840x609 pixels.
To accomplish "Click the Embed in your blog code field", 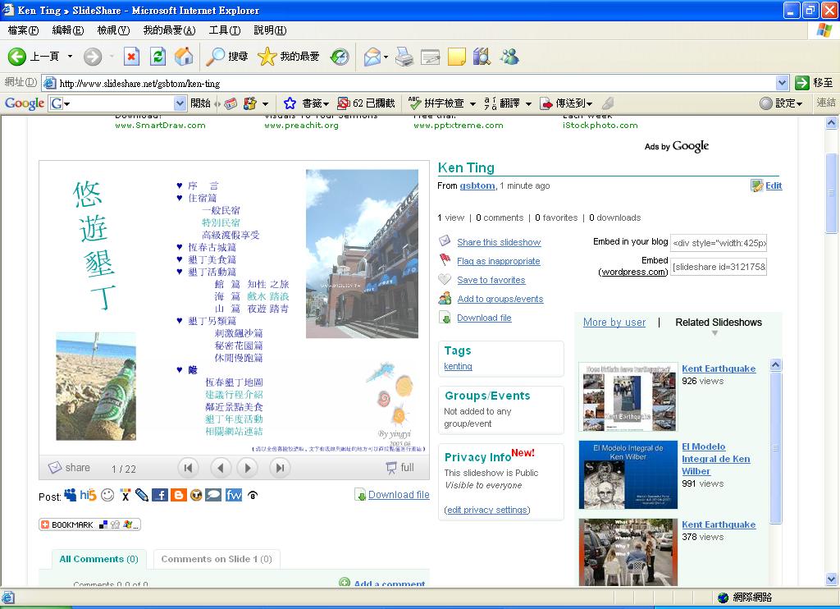I will click(719, 243).
